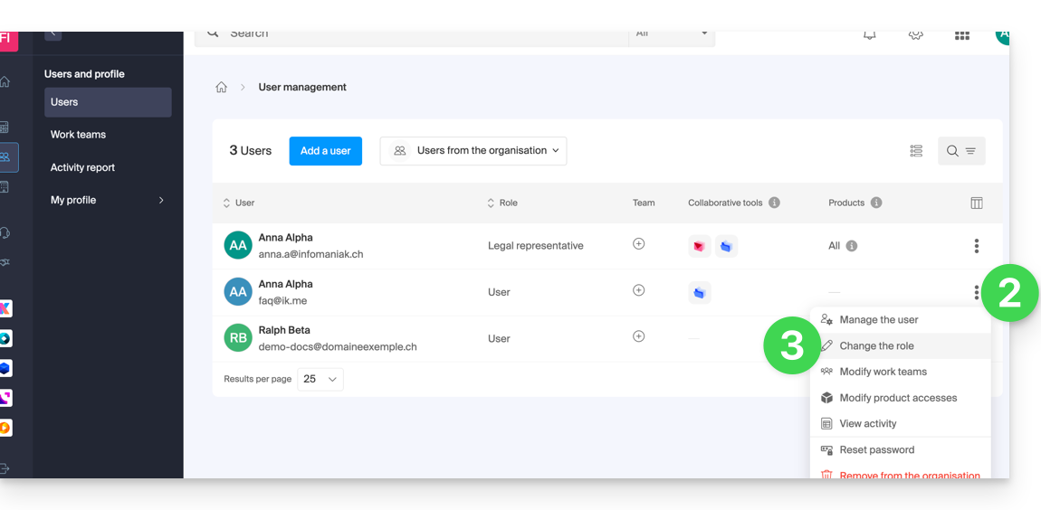Open the notifications bell icon

pyautogui.click(x=869, y=34)
